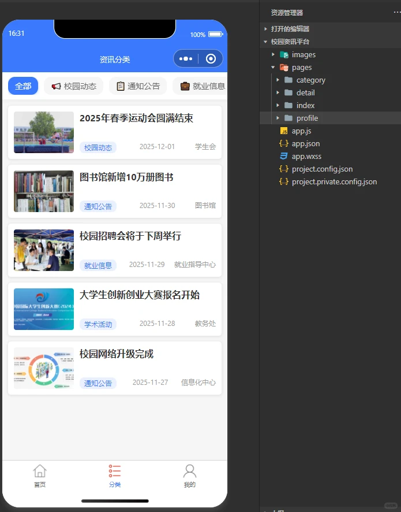This screenshot has height=512, width=401.
Task: Click the sports field thumbnail image
Action: click(44, 132)
